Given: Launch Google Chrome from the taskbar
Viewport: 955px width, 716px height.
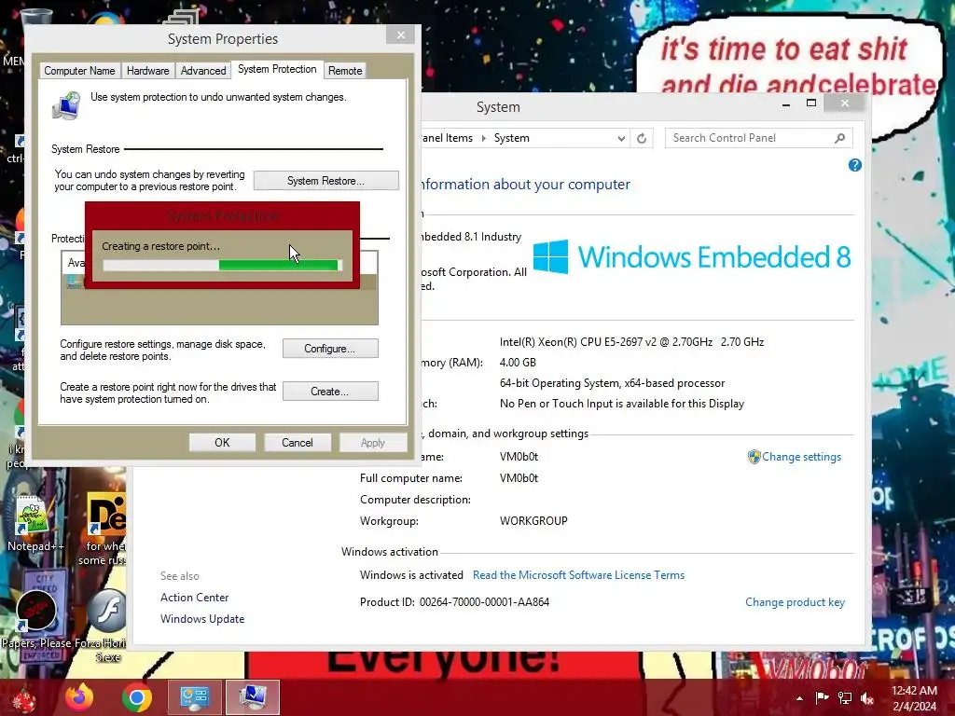Looking at the screenshot, I should click(137, 697).
